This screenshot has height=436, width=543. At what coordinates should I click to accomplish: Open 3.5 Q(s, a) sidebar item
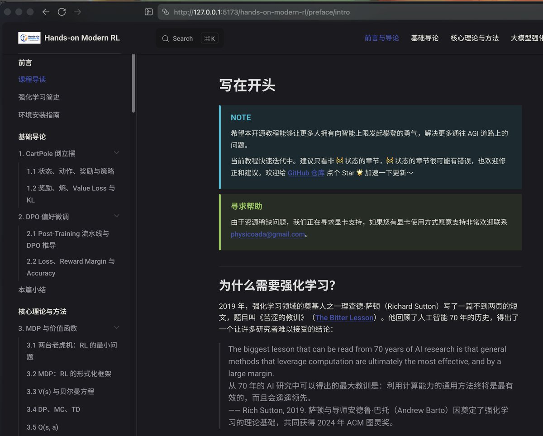43,427
